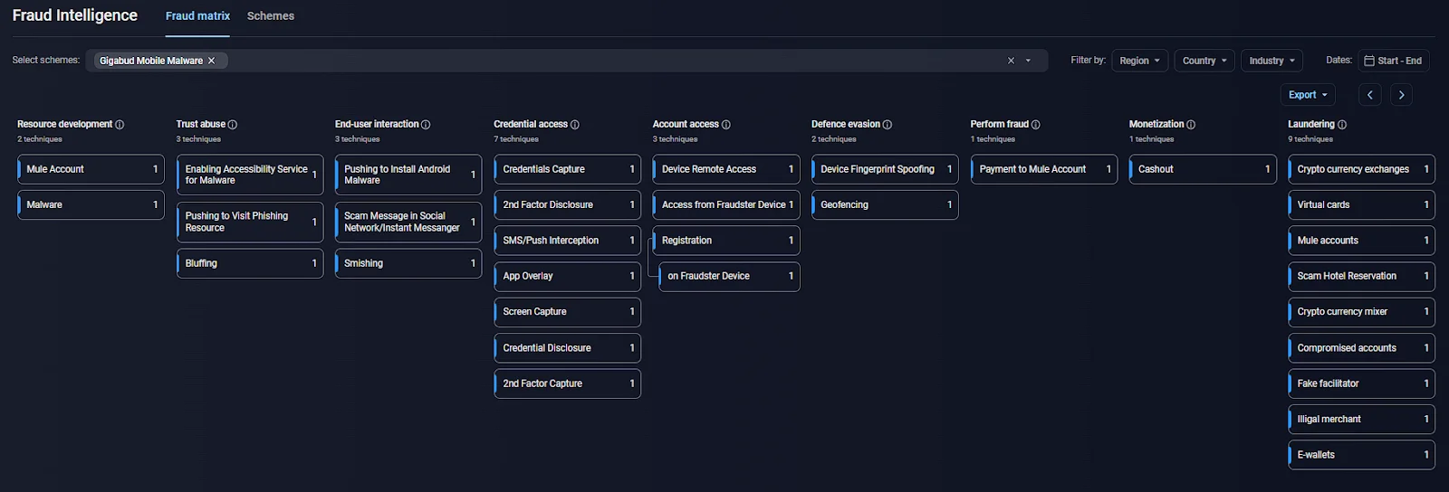Viewport: 1449px width, 492px height.
Task: Remove the Gigabud Mobile Malware scheme chip
Action: point(212,61)
